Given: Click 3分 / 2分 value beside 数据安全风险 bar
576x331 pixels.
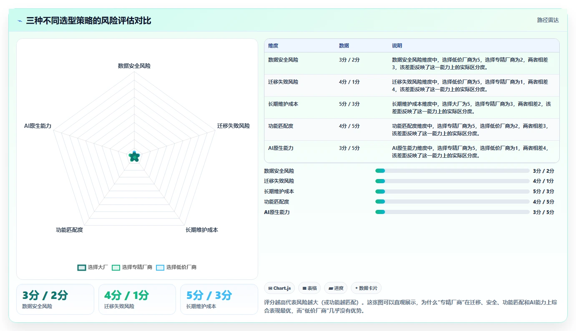Looking at the screenshot, I should (543, 171).
